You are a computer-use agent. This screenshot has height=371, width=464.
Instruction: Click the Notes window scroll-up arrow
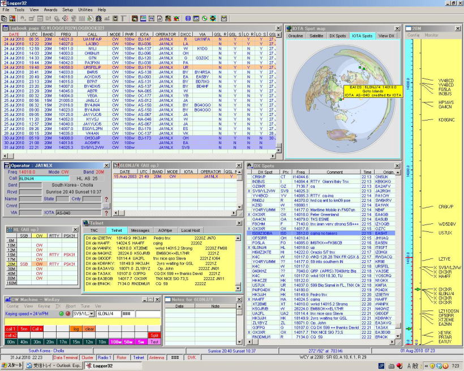tap(239, 307)
